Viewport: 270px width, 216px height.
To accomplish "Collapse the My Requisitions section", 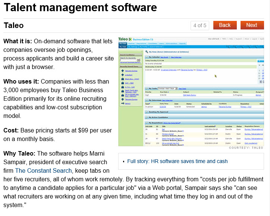I will click(x=146, y=122).
